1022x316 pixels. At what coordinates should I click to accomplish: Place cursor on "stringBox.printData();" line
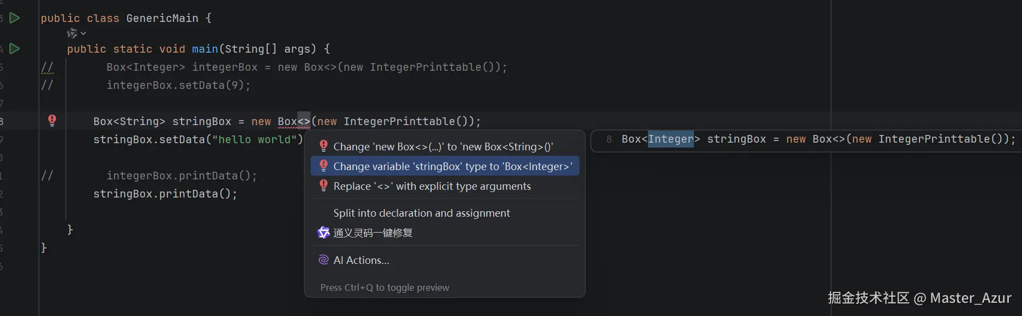pos(165,194)
